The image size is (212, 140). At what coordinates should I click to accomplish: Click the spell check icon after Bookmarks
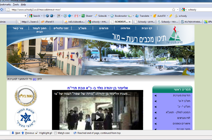coord(130,16)
